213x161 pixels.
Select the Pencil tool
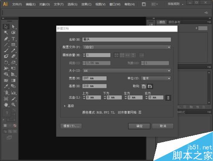[x=13, y=50]
